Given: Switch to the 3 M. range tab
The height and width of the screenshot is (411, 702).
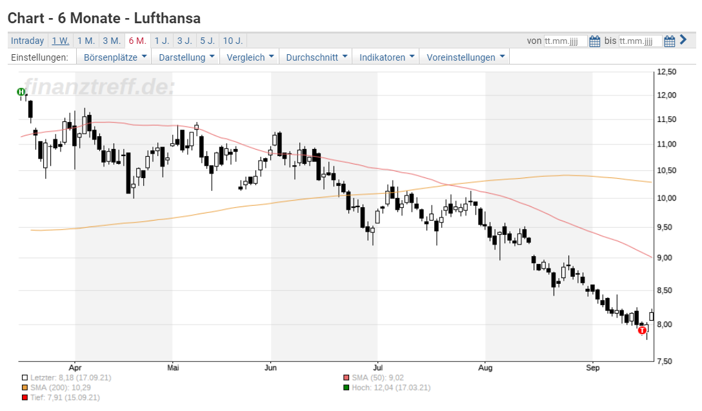Looking at the screenshot, I should (x=112, y=41).
